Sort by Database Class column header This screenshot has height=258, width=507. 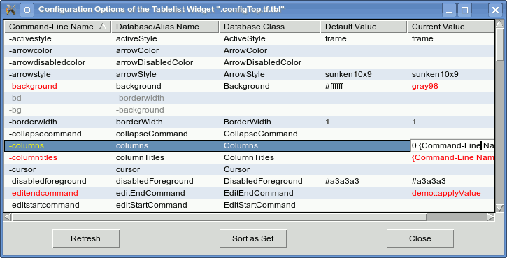(270, 27)
